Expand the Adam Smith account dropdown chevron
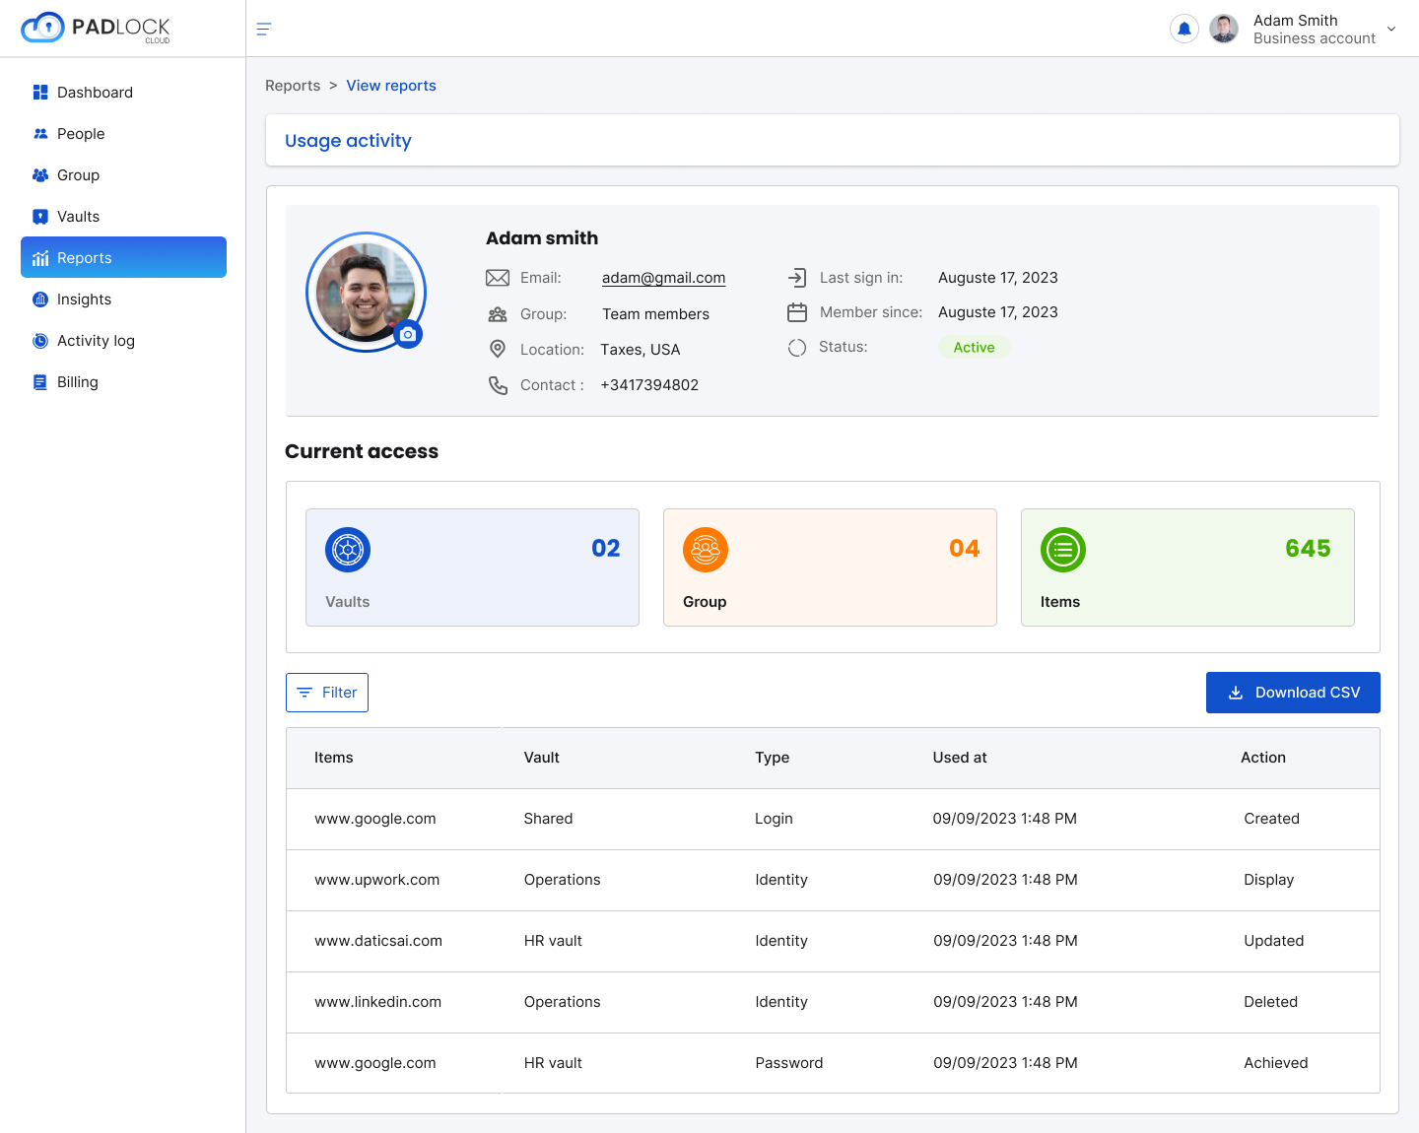1419x1133 pixels. click(1391, 29)
